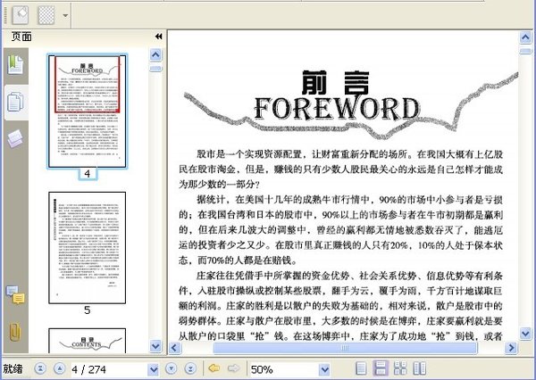Image resolution: width=536 pixels, height=380 pixels.
Task: Click the first toolbar page icon
Action: (21, 15)
